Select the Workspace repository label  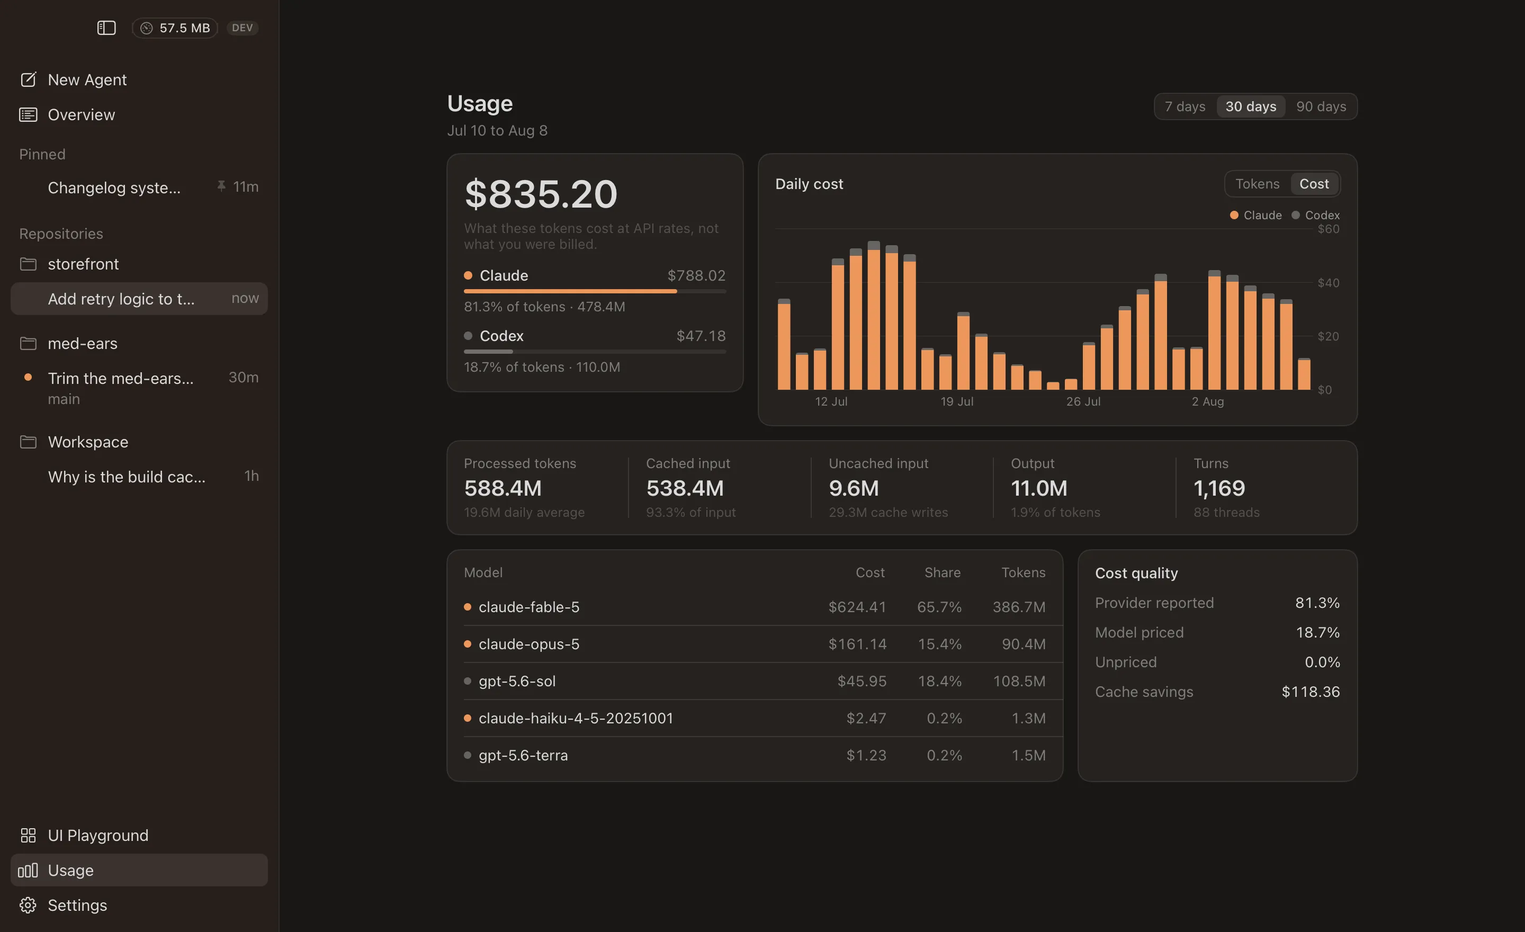point(88,442)
